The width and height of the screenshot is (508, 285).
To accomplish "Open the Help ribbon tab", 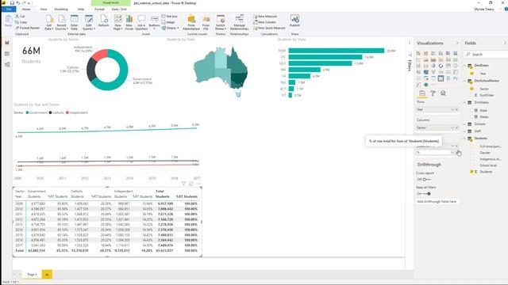I will click(x=81, y=9).
